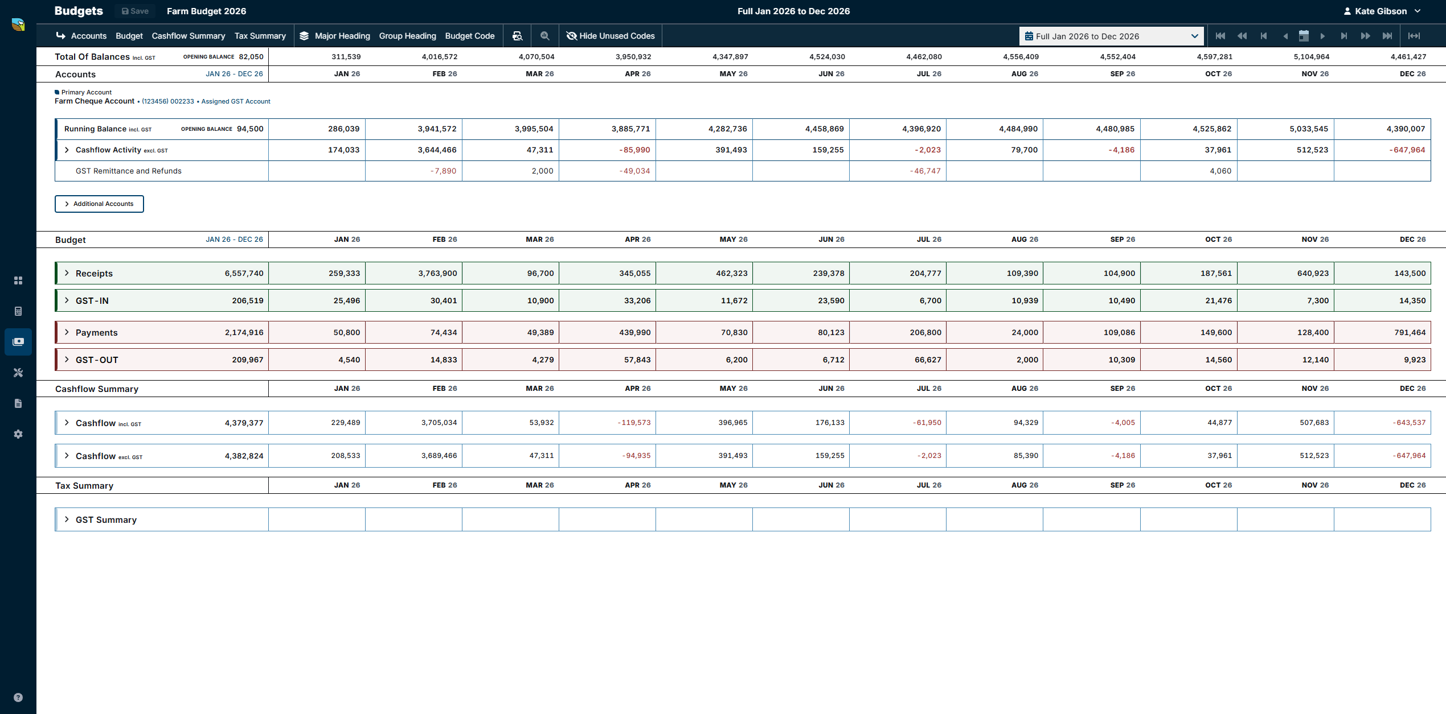Expand the Cashflow Activity row
Viewport: 1446px width, 714px height.
point(67,150)
